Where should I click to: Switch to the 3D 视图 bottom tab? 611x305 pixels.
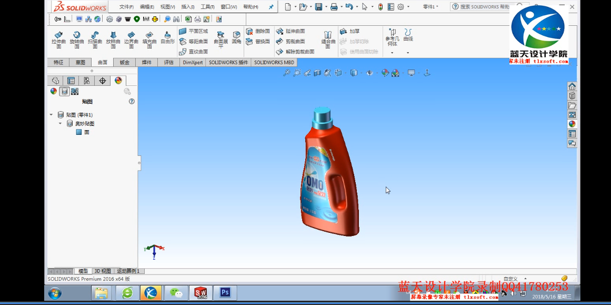(x=103, y=271)
